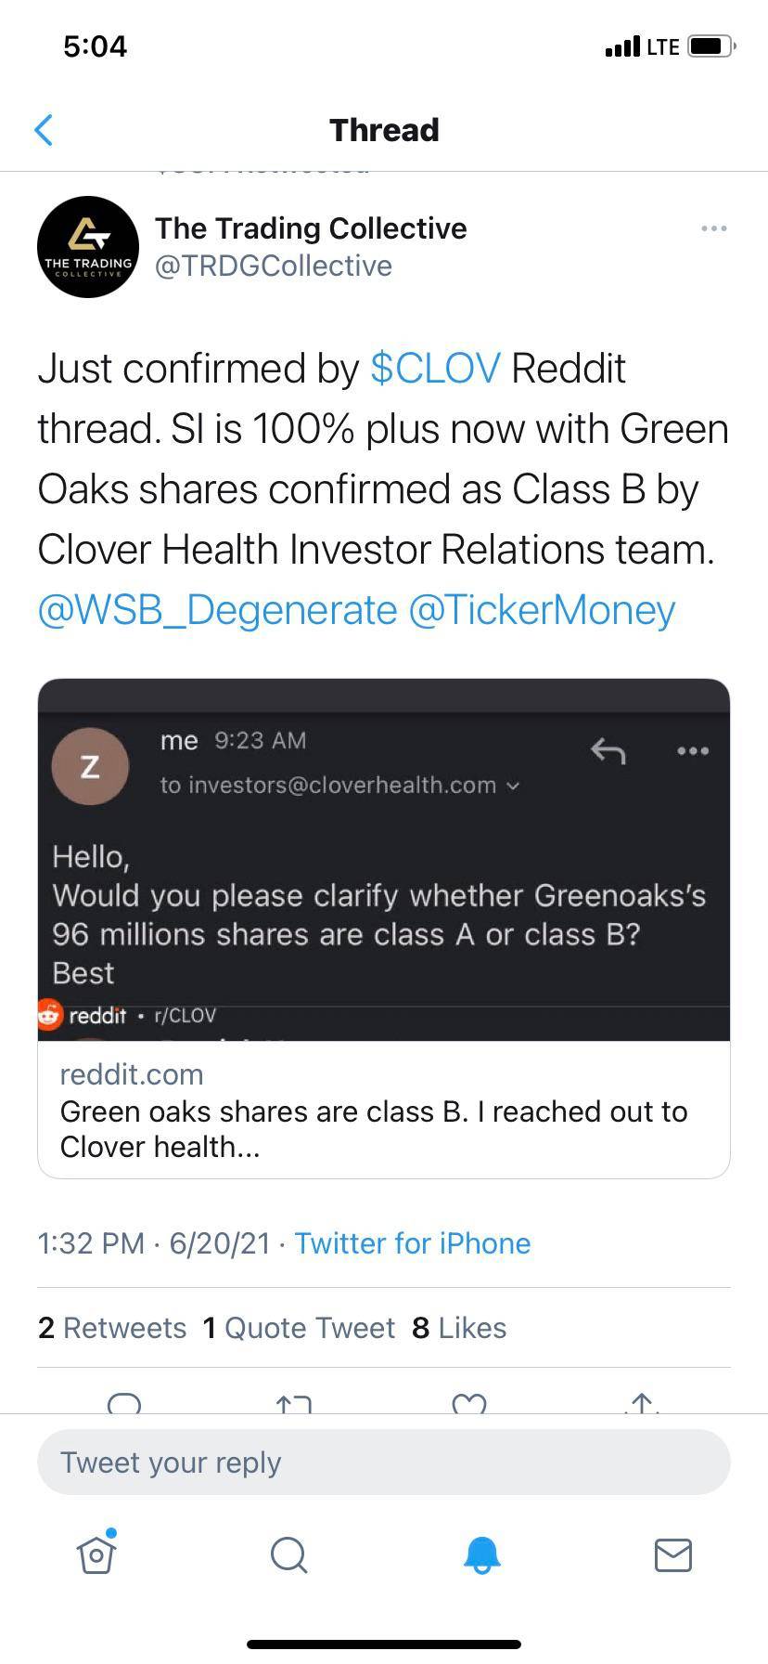Tap the $CLOV cashtag link

(435, 369)
